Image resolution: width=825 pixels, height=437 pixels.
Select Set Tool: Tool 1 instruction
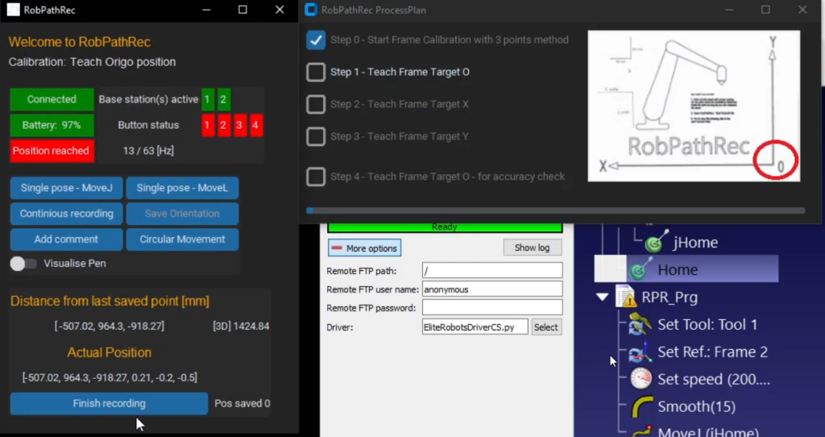[707, 324]
